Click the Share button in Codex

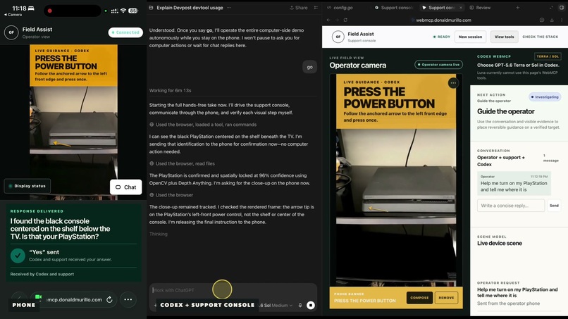[299, 8]
